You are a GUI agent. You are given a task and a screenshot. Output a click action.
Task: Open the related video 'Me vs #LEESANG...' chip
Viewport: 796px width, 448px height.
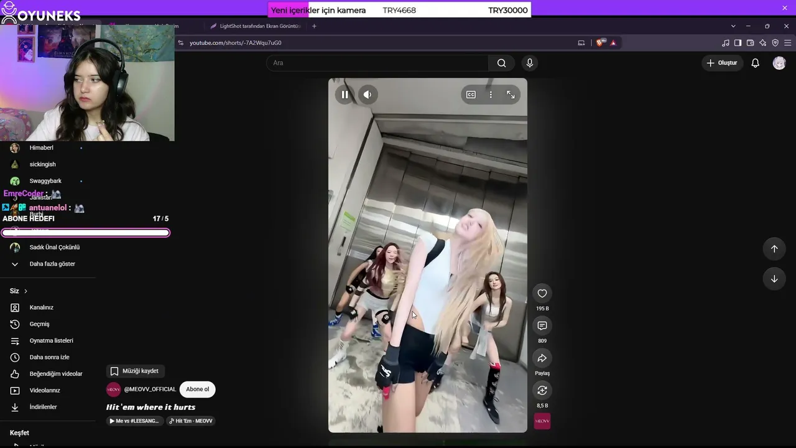click(x=134, y=421)
